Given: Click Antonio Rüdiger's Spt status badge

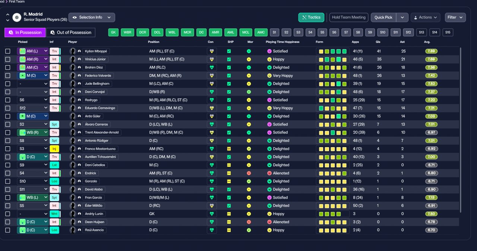Looking at the screenshot, I should pyautogui.click(x=54, y=141).
